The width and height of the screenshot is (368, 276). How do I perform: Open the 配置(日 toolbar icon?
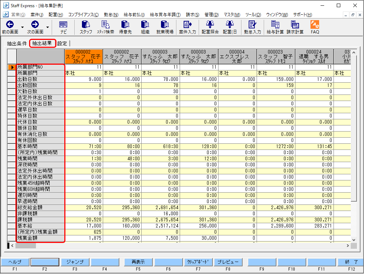[x=230, y=24]
